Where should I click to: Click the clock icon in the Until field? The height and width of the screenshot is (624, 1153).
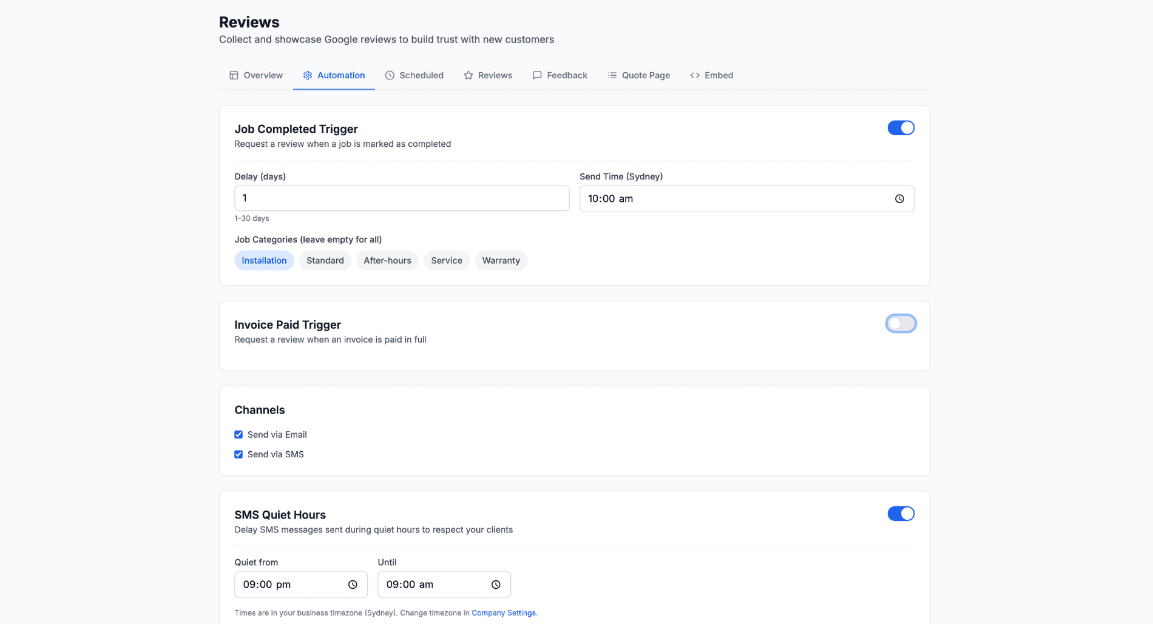pyautogui.click(x=496, y=584)
